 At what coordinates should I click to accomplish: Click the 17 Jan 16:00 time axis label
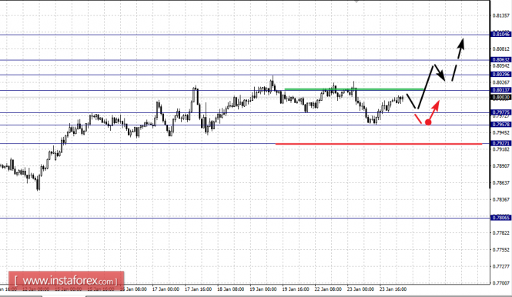(x=198, y=289)
